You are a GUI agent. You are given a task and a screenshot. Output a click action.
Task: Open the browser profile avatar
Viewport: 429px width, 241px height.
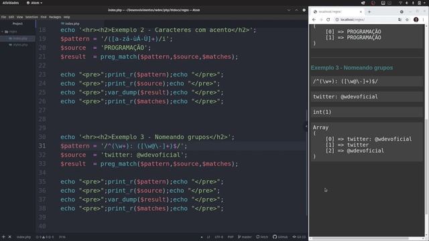coord(416,19)
